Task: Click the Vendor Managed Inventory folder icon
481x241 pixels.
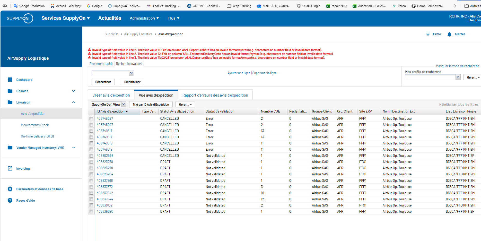Action: pos(10,148)
